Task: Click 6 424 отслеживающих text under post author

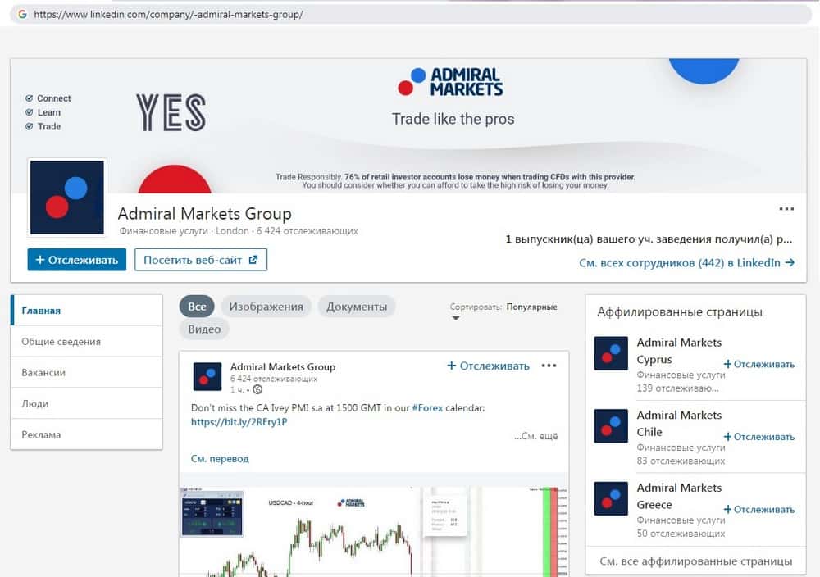Action: click(x=274, y=379)
